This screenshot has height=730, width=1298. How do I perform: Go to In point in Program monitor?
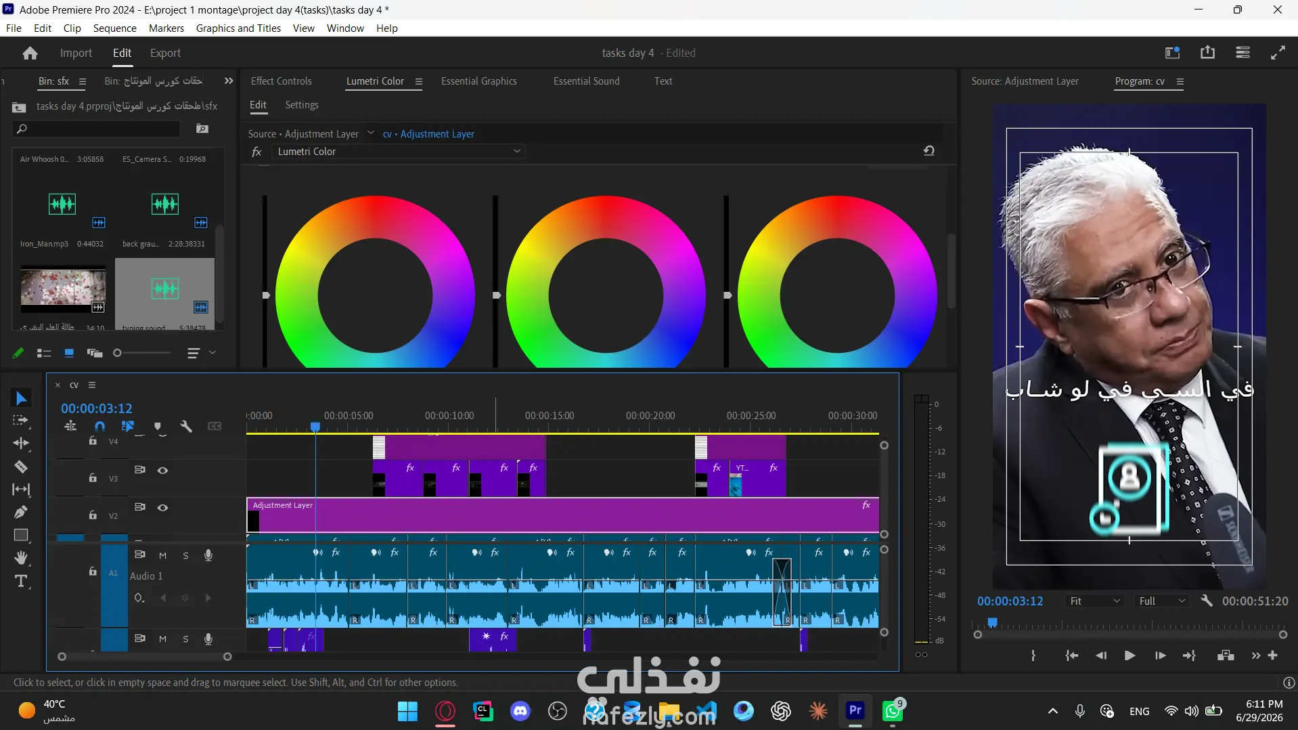[x=1071, y=656]
